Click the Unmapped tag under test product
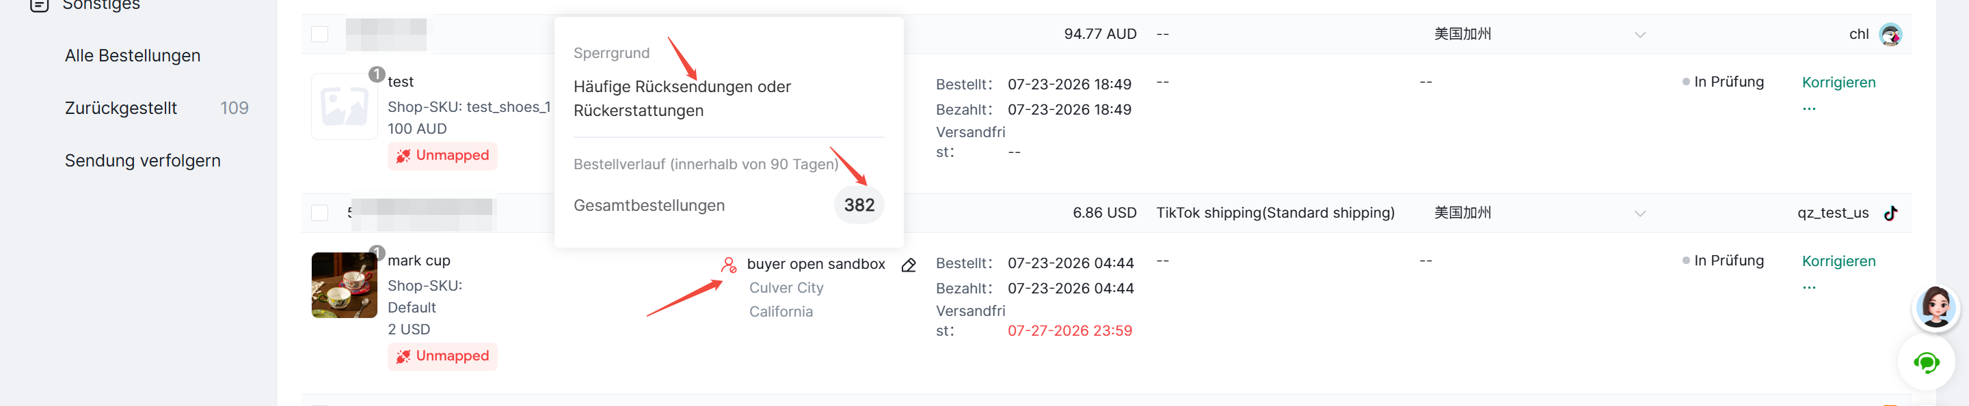This screenshot has width=1969, height=406. [x=442, y=156]
